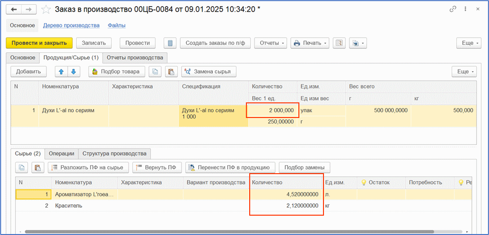Click document structure icon next to Печать
489x235 pixels.
click(339, 43)
